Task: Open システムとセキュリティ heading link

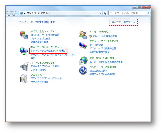Action: pyautogui.click(x=43, y=31)
